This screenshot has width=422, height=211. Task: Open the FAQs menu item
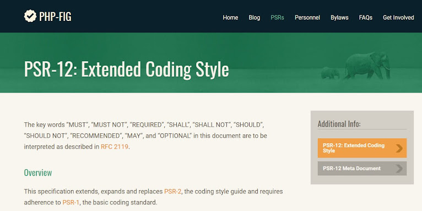click(365, 18)
